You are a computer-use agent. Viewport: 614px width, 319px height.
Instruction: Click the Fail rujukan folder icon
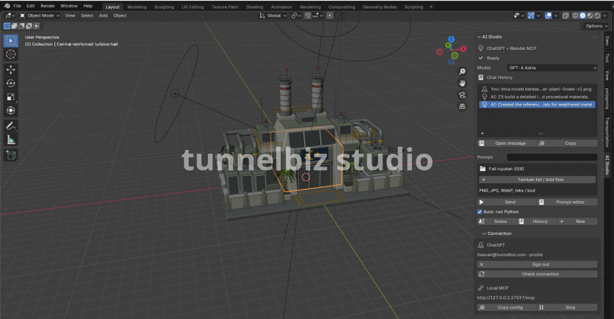[x=482, y=168]
